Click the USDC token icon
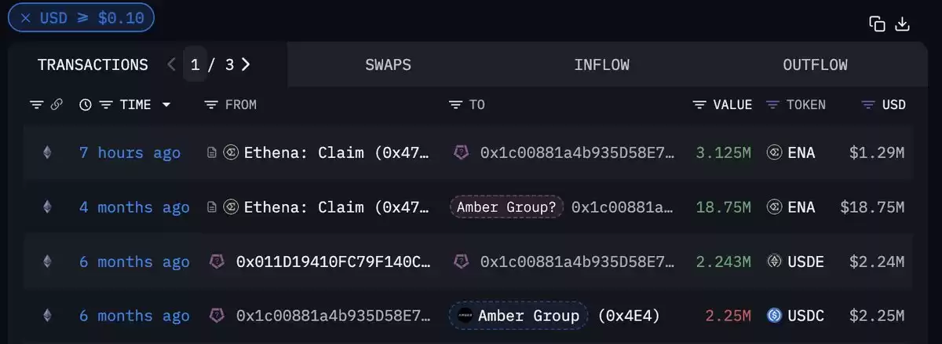Screen dimensions: 942x344 click(774, 316)
